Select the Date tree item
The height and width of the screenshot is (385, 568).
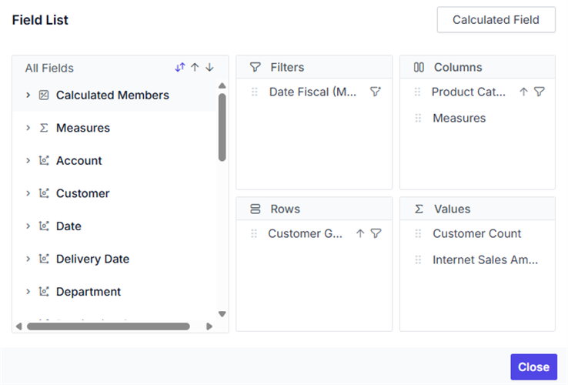[x=68, y=226]
